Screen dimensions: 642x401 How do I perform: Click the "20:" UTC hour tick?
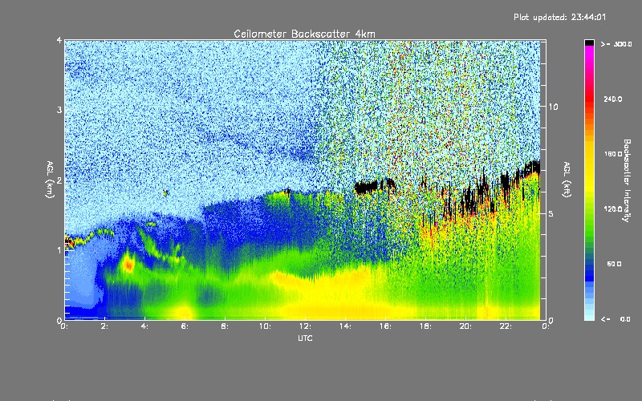pos(465,326)
